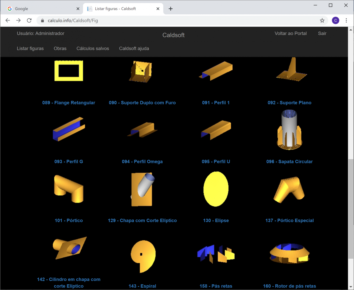Go to Cálculos salvos
Viewport: 354px width, 290px height.
(x=93, y=48)
